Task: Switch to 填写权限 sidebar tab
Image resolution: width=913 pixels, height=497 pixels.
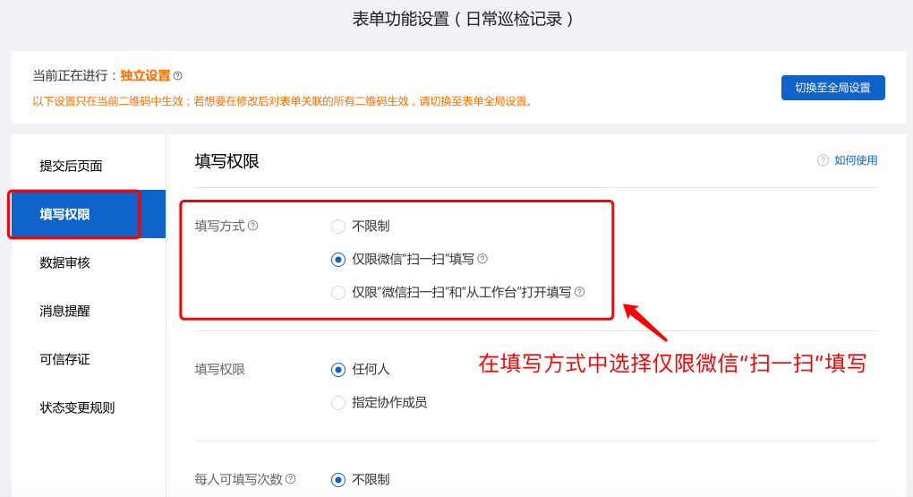Action: point(89,214)
